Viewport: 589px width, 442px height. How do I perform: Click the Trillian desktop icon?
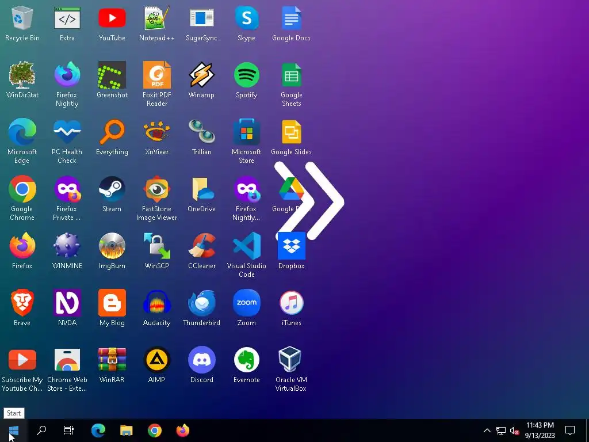click(x=202, y=132)
